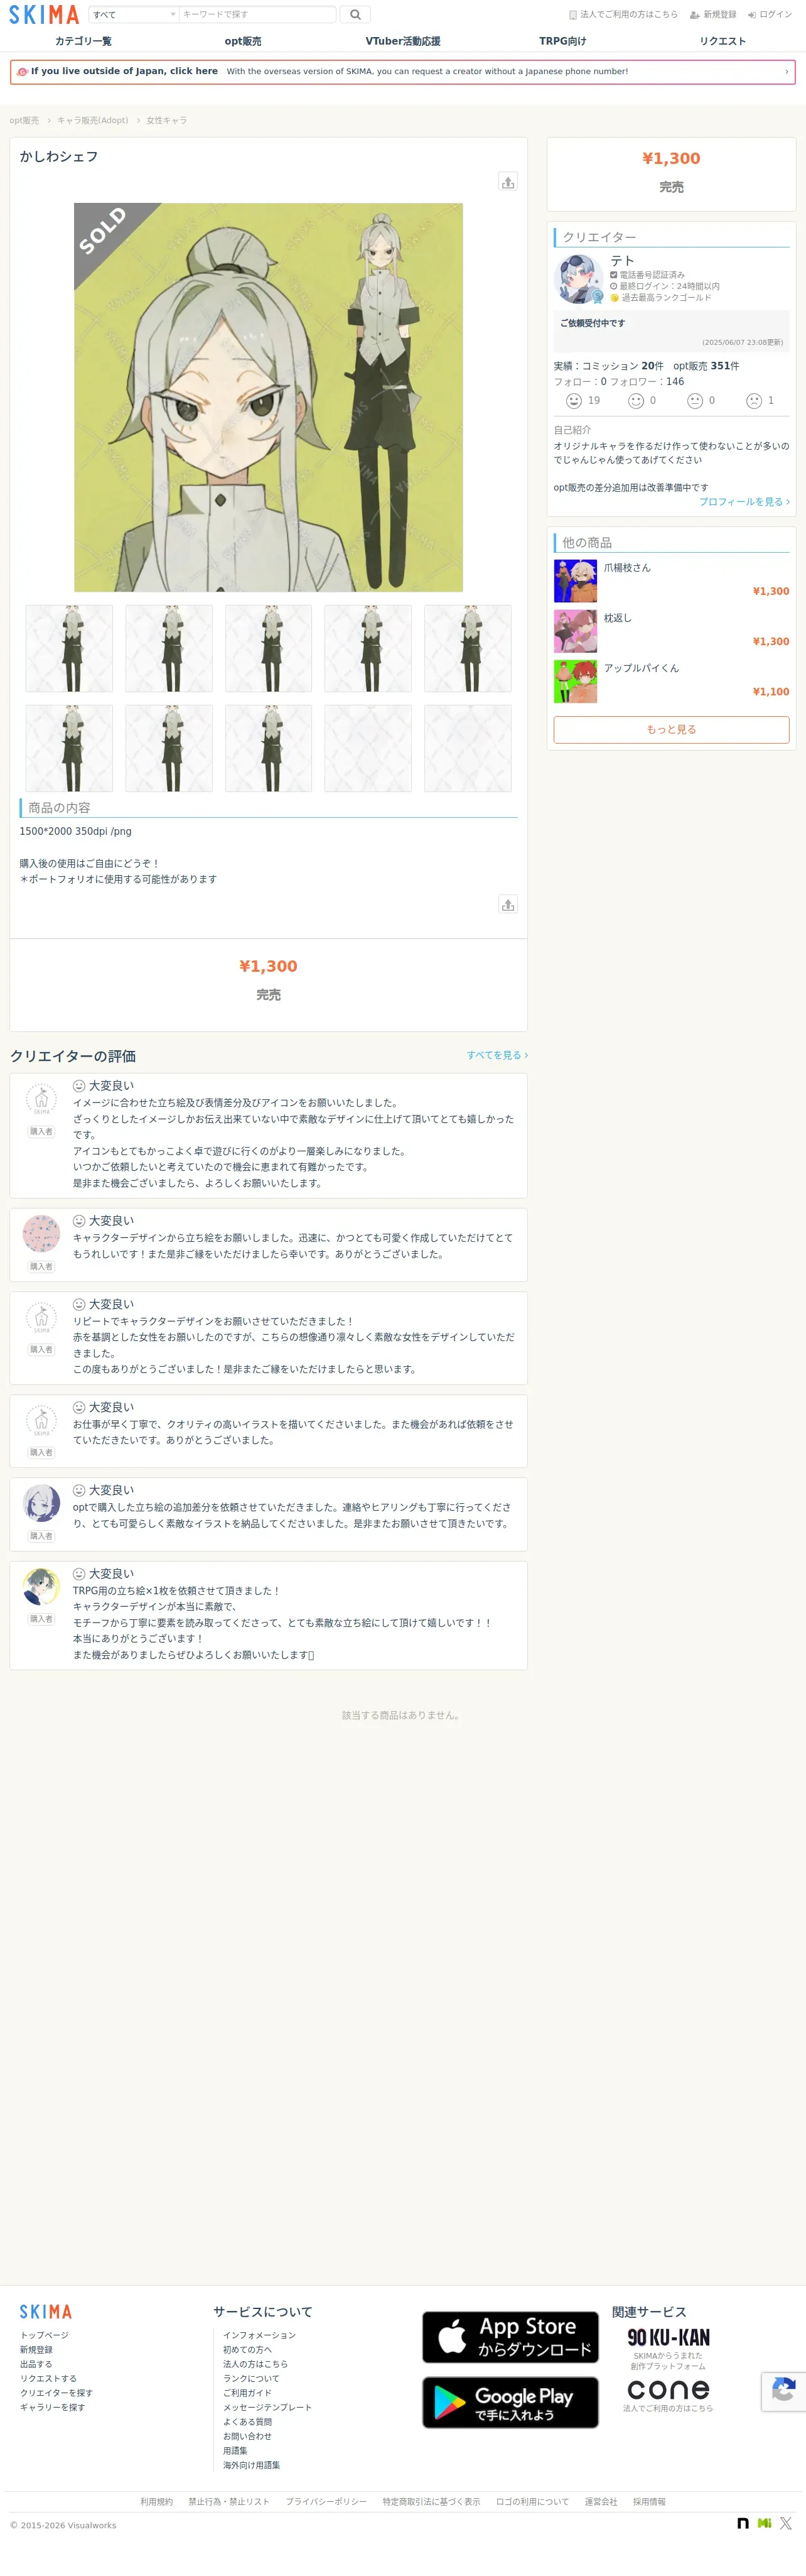Screen dimensions: 806x2576
Task: Open the main SOLD character image
Action: pyautogui.click(x=269, y=397)
